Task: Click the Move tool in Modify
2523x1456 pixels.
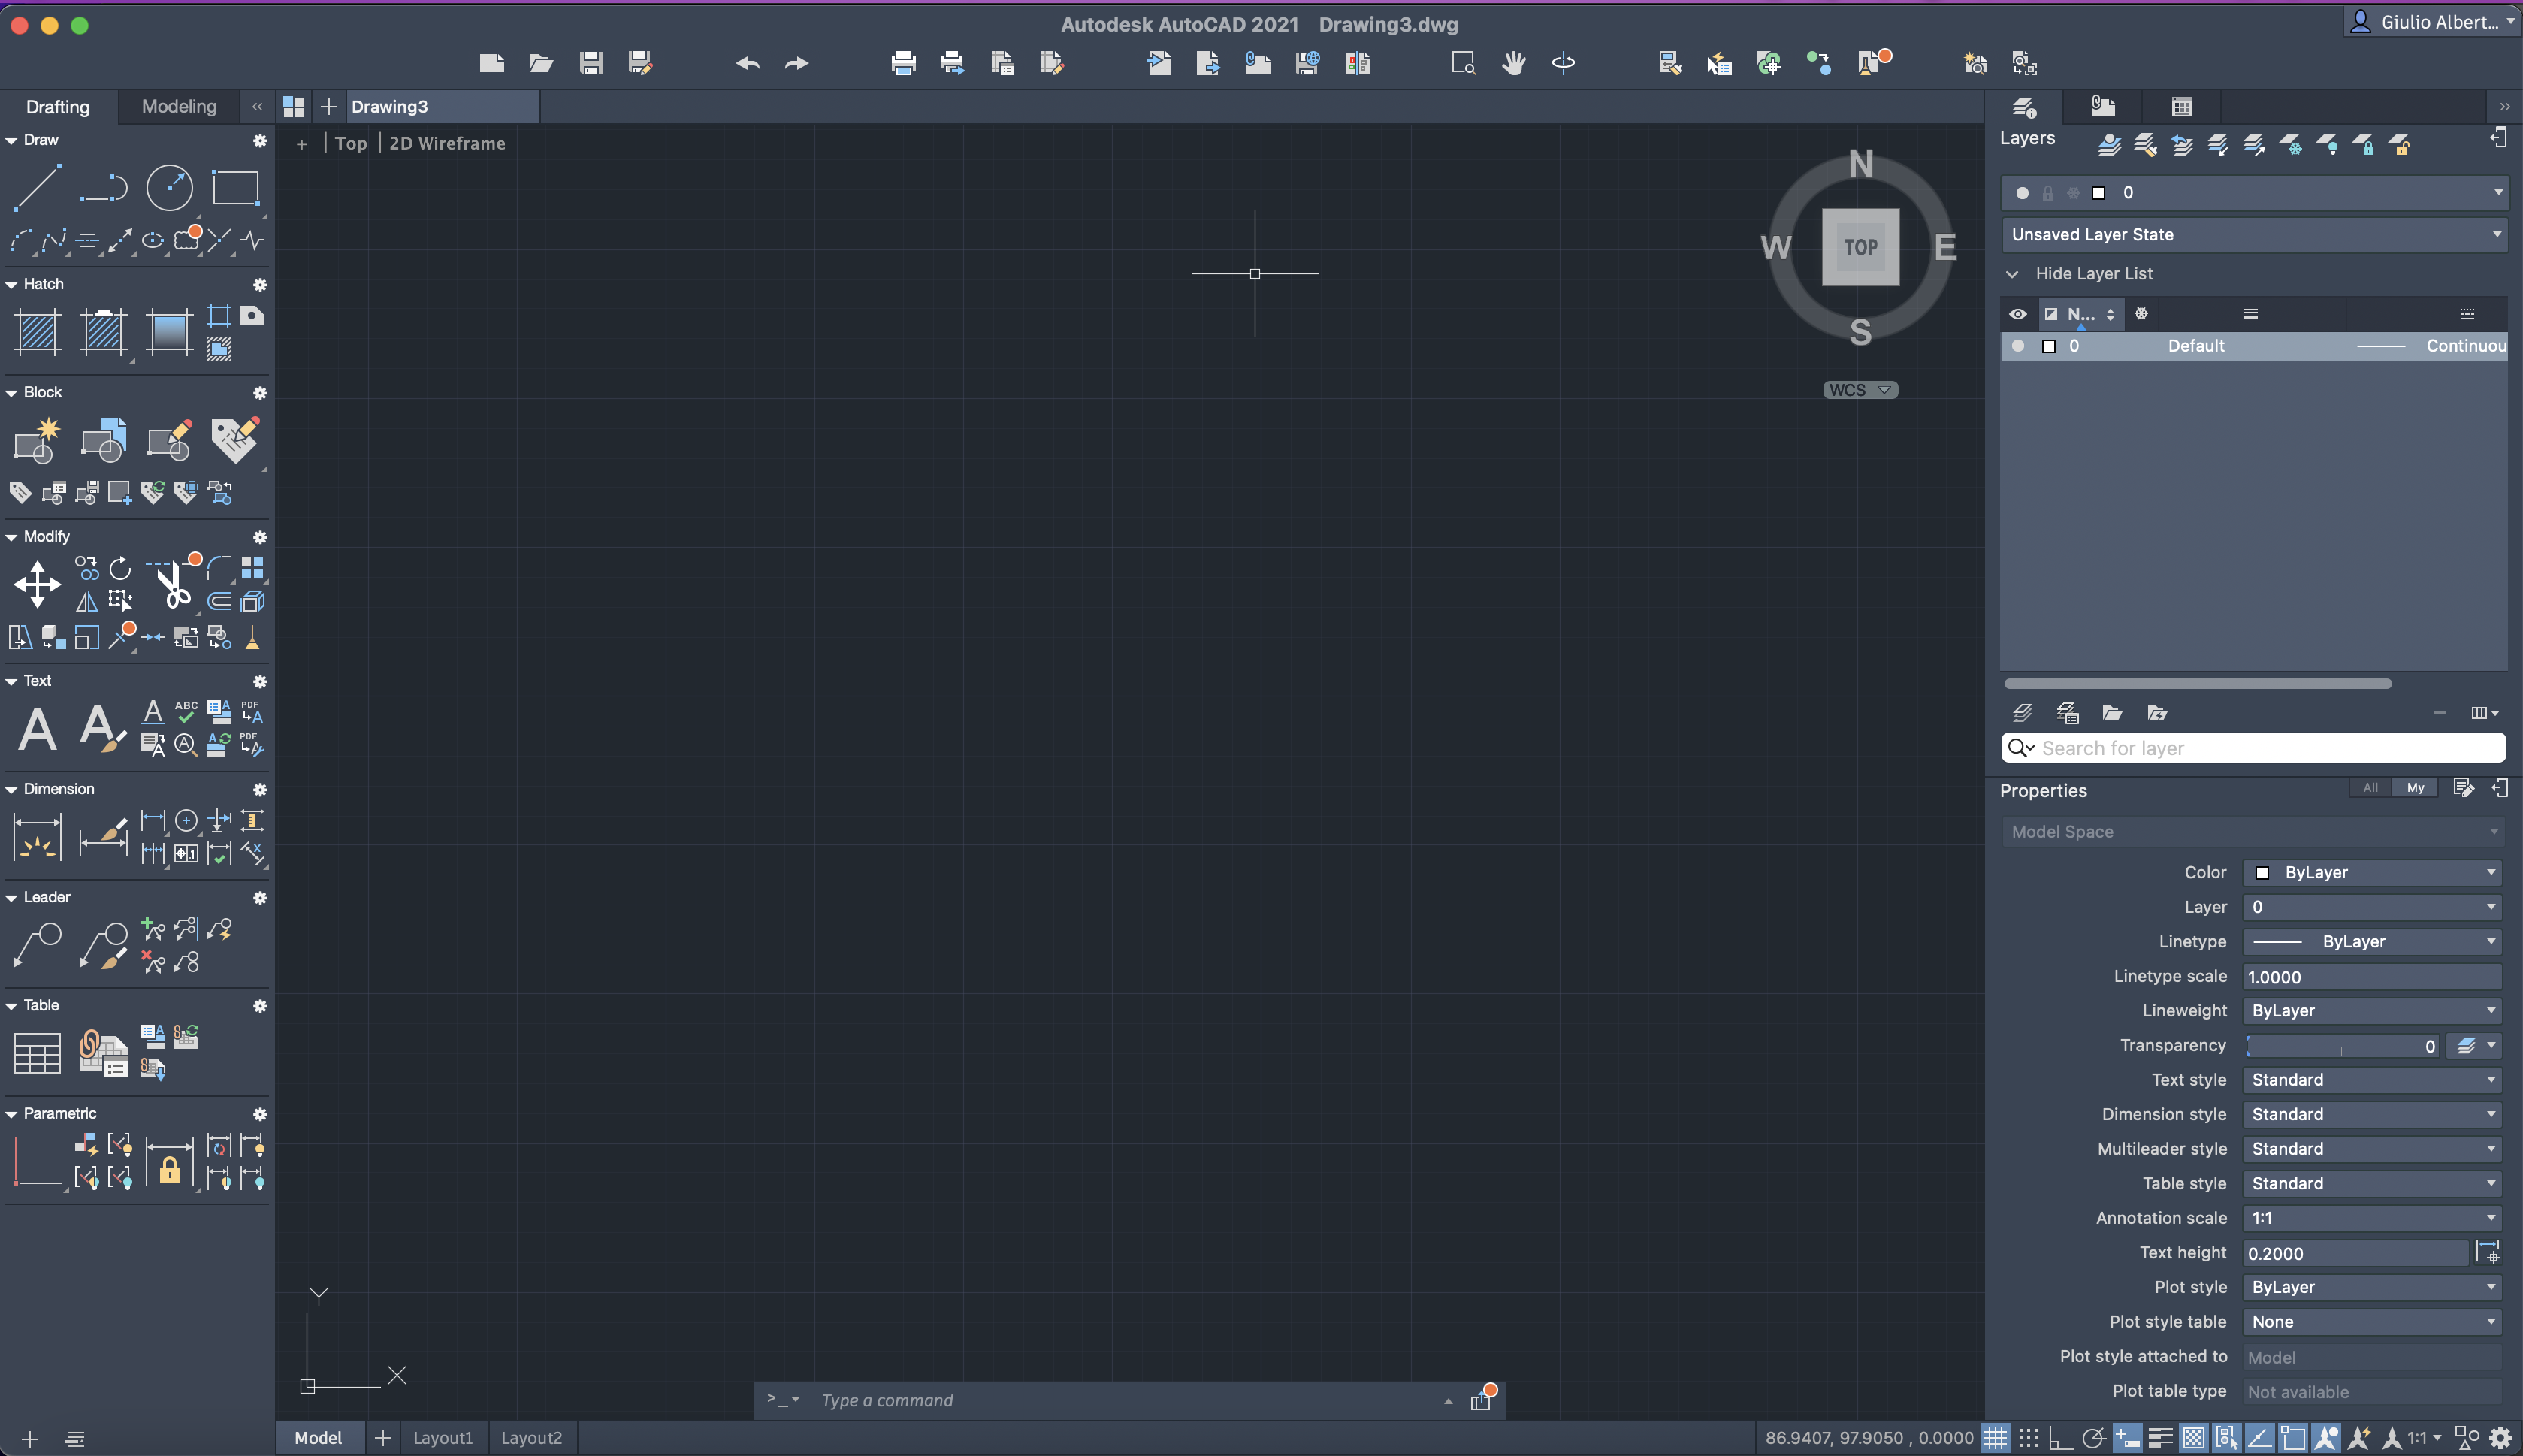Action: click(x=37, y=584)
